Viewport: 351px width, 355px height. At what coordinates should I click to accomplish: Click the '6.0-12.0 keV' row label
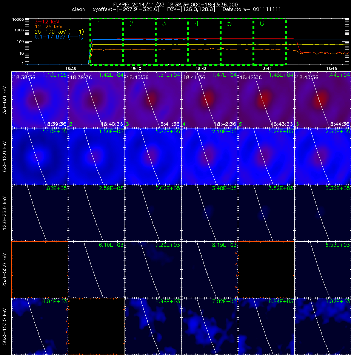(5, 156)
